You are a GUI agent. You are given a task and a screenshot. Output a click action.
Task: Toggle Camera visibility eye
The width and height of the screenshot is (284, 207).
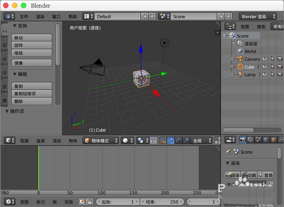point(265,59)
